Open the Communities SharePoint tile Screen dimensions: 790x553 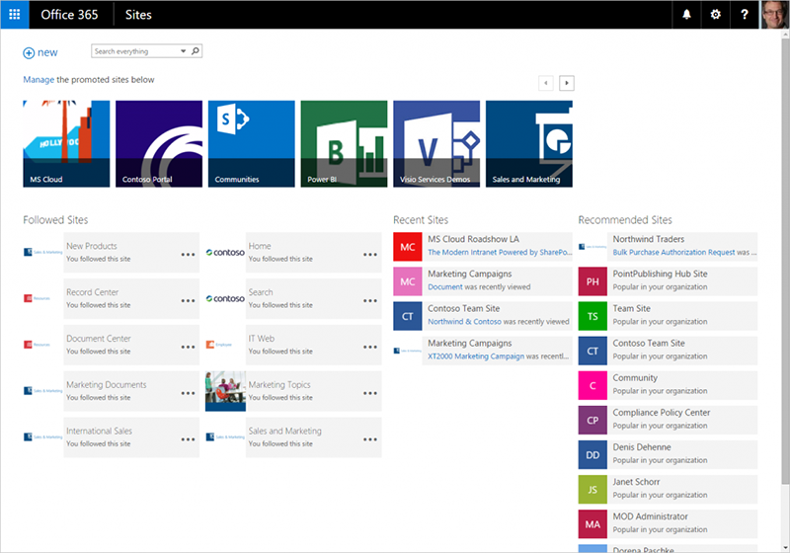(252, 144)
